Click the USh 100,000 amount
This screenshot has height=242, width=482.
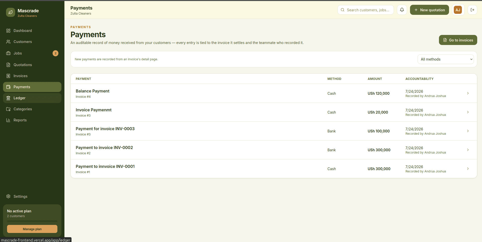click(379, 131)
